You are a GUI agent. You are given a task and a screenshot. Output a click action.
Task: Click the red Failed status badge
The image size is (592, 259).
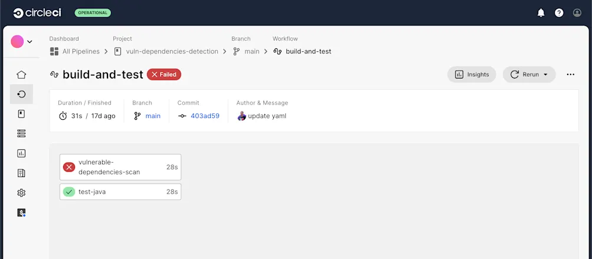click(x=164, y=74)
